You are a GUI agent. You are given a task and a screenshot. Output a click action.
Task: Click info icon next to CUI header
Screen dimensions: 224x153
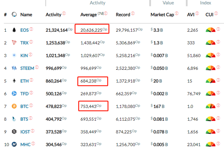point(216,13)
